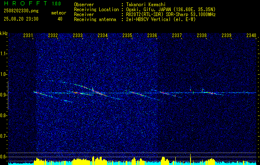Click the Receiver field label
Image resolution: width=260 pixels, height=165 pixels.
coord(84,14)
